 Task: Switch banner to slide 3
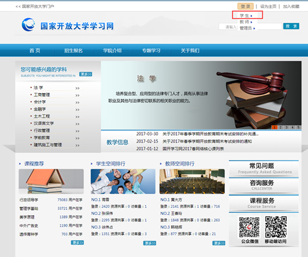(x=286, y=127)
